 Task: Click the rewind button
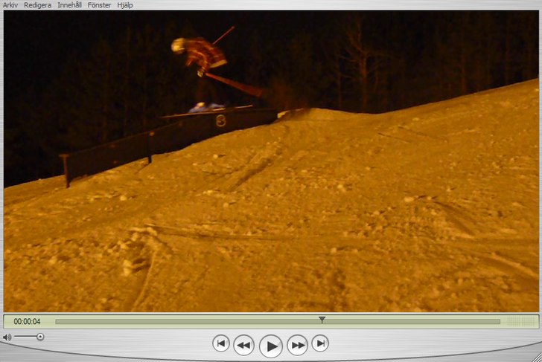[x=243, y=344]
